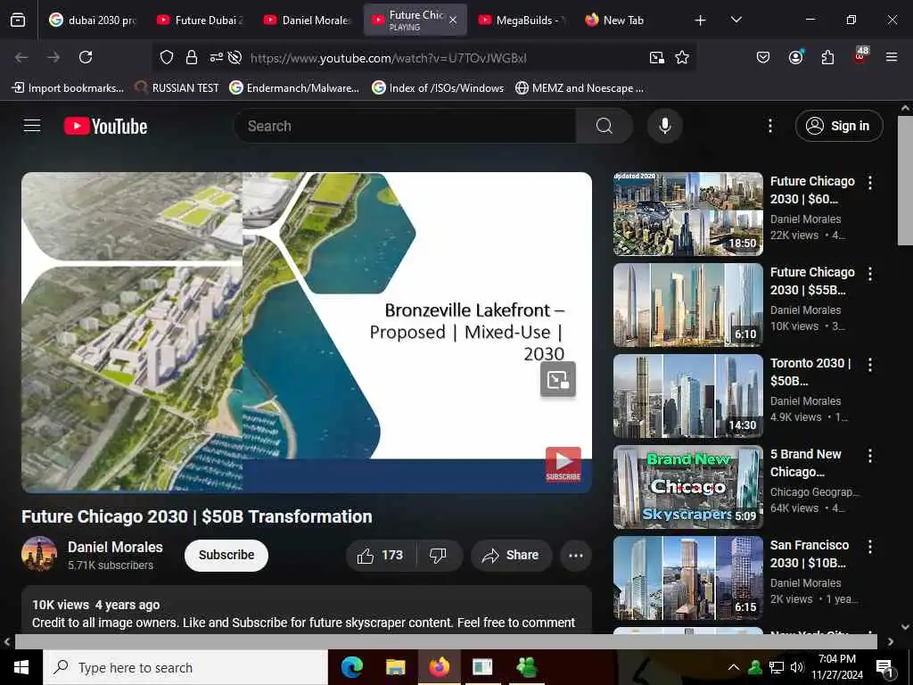Viewport: 913px width, 685px height.
Task: Launch Microsoft Edge from taskbar
Action: click(x=351, y=667)
